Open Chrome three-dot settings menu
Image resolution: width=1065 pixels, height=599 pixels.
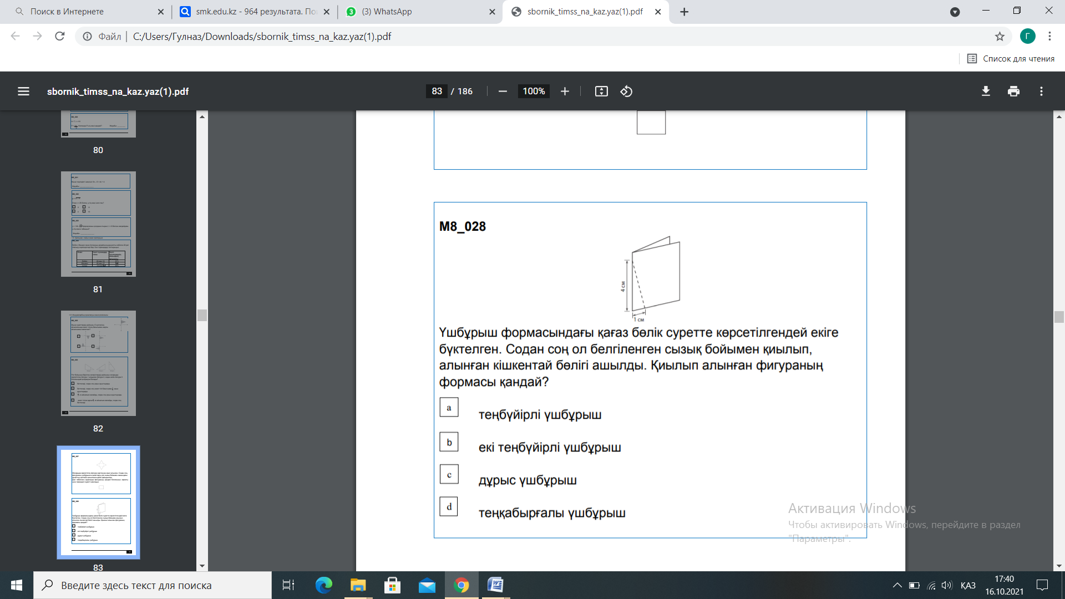[1049, 37]
